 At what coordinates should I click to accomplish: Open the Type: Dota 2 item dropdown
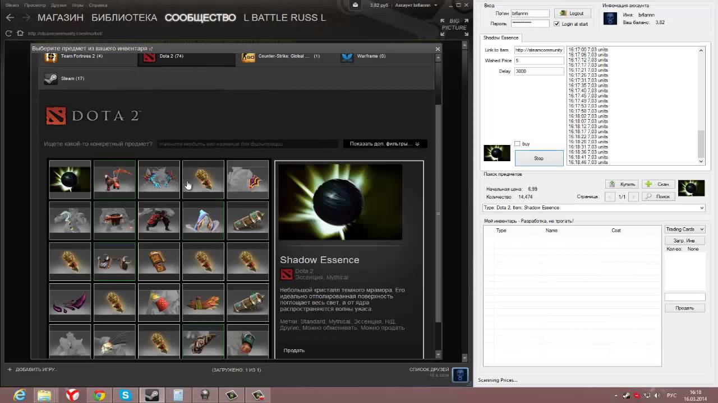pos(593,208)
